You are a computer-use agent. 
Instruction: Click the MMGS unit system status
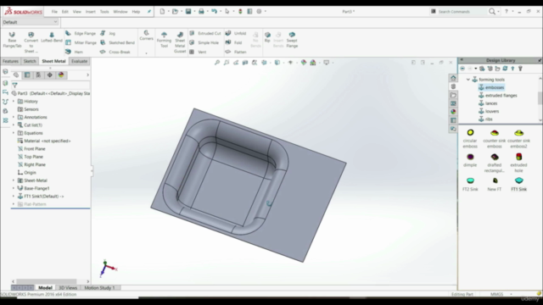tap(496, 294)
